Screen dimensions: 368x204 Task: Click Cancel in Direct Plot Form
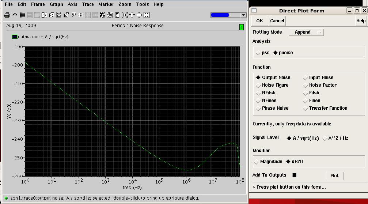(277, 21)
